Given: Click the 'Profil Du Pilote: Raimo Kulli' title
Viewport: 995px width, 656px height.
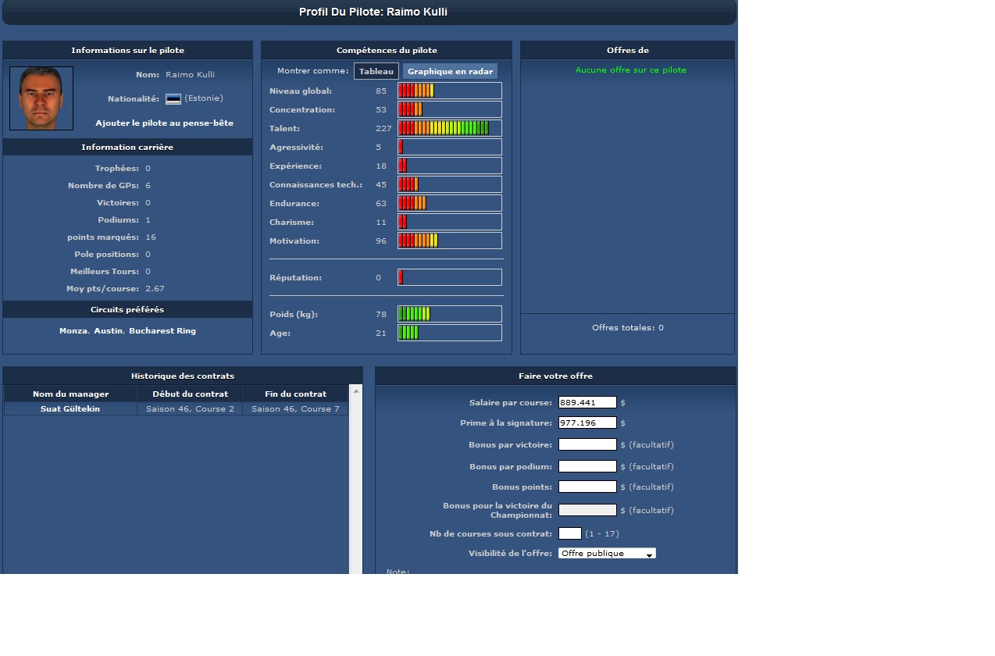Looking at the screenshot, I should [x=373, y=12].
